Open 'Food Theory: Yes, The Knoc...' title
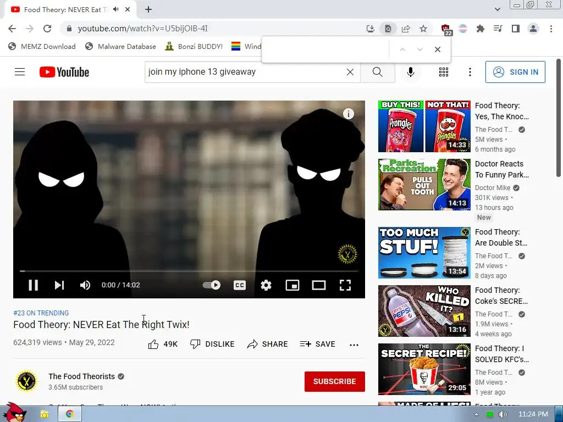 point(502,111)
